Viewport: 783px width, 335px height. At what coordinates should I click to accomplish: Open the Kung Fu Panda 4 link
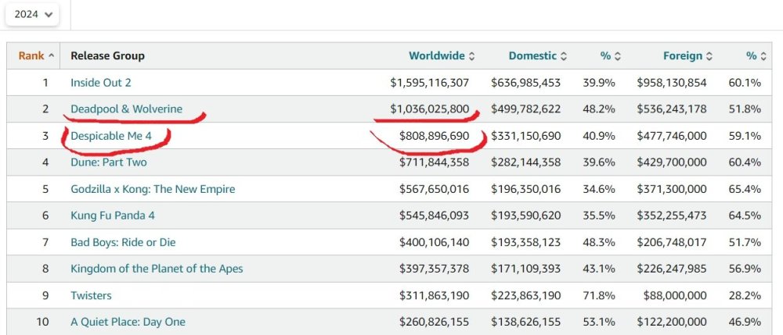[x=114, y=216]
